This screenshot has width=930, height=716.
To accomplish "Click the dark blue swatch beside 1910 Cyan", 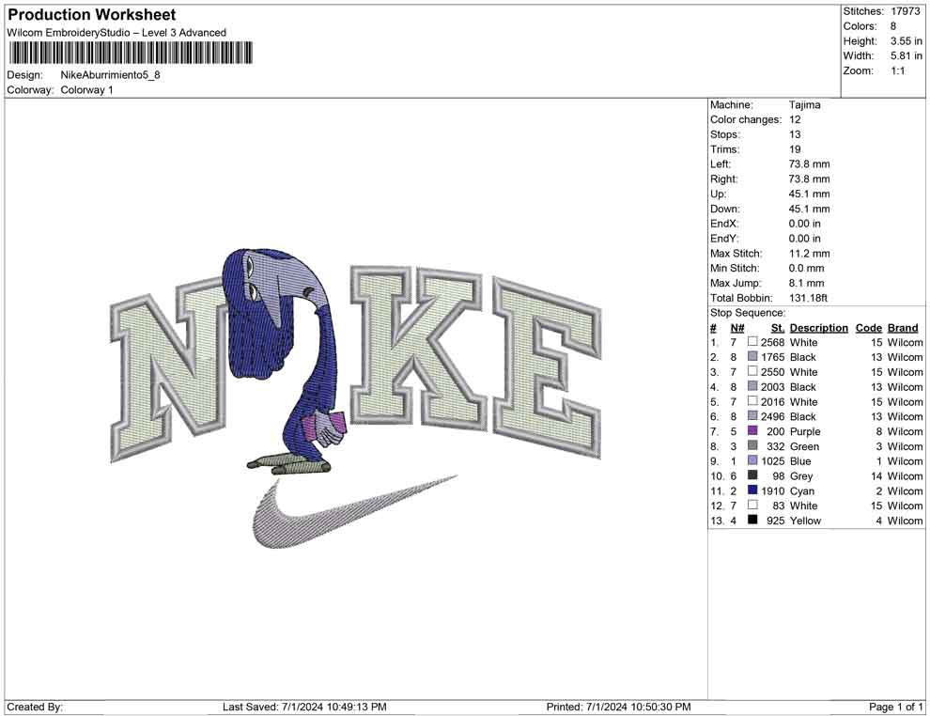I will [752, 490].
